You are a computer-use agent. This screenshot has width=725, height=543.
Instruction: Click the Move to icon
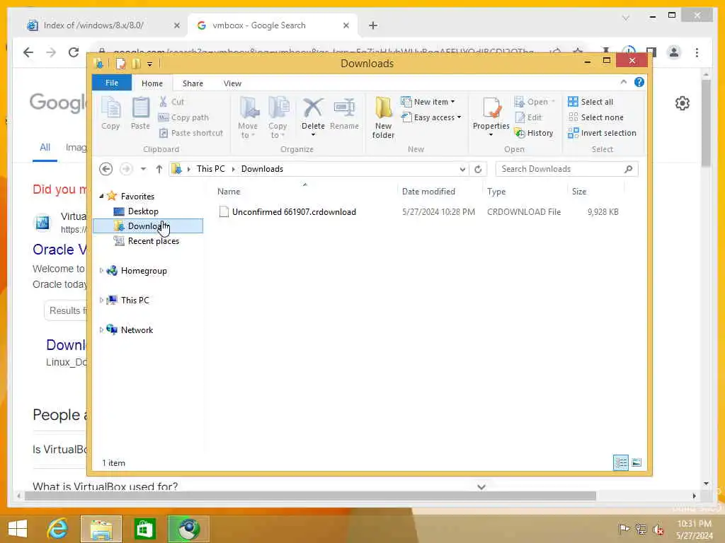(249, 117)
